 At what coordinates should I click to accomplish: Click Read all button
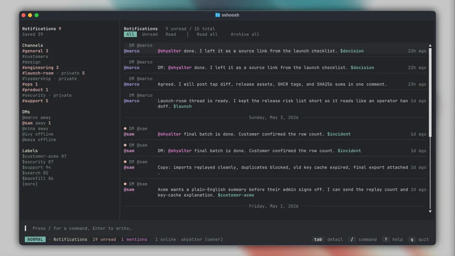click(207, 34)
